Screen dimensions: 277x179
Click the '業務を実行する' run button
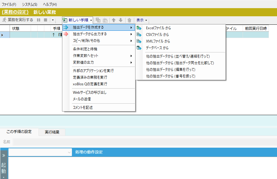pyautogui.click(x=17, y=20)
